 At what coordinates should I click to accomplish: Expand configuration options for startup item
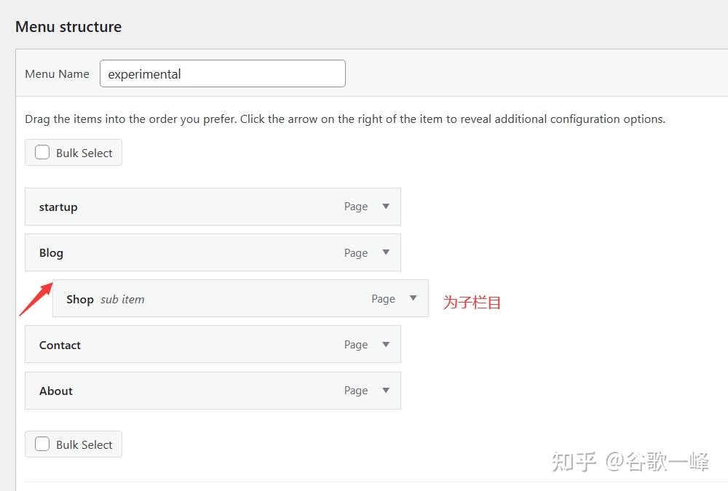(x=386, y=206)
